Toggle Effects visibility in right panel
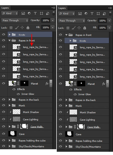This screenshot has height=155, width=113. coord(71,90)
